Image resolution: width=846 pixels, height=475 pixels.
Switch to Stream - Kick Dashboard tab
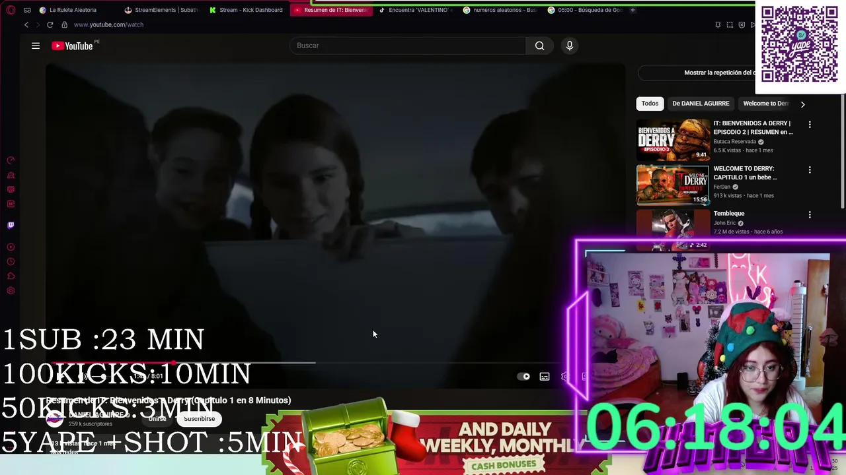pos(246,10)
